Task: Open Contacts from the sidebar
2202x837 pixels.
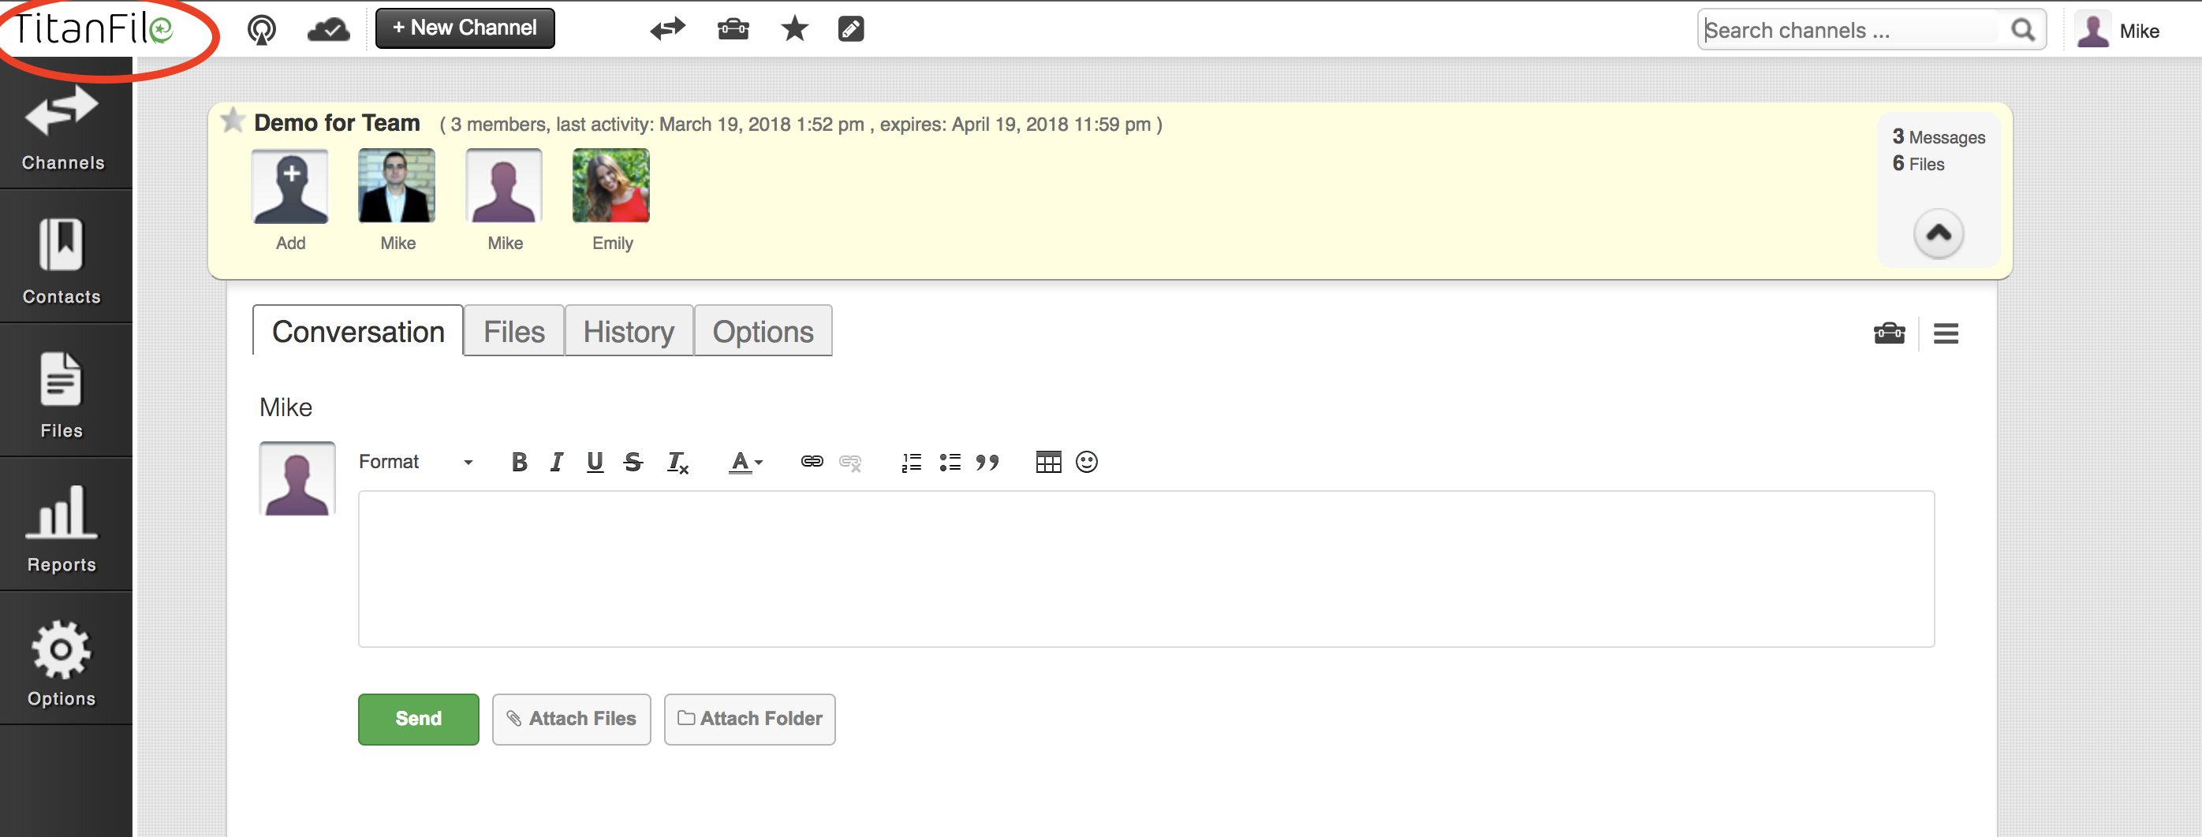Action: [62, 261]
